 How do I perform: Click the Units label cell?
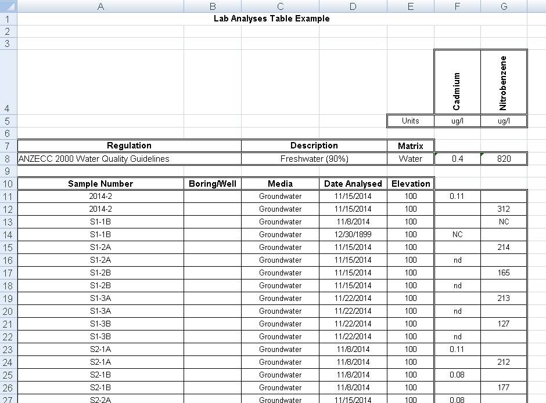[x=411, y=121]
